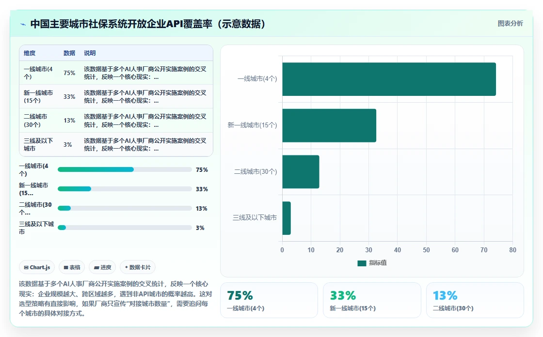543x337 pixels.
Task: Click the 3% value beside last progress bar
Action: [x=200, y=228]
